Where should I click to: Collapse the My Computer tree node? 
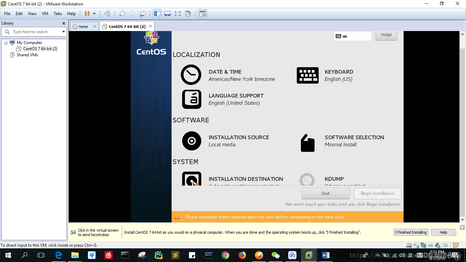click(x=6, y=43)
